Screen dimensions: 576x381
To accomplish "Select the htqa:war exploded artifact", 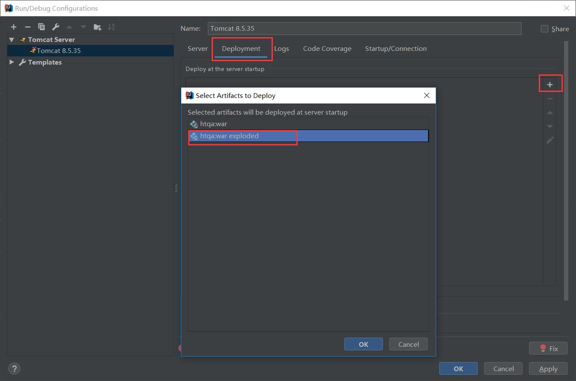I will click(308, 136).
